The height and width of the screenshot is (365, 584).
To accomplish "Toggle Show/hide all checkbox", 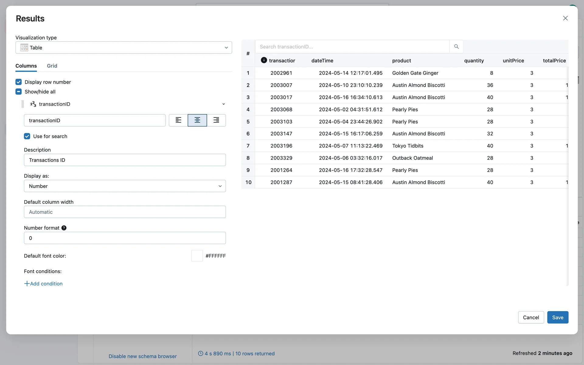I will click(x=19, y=92).
